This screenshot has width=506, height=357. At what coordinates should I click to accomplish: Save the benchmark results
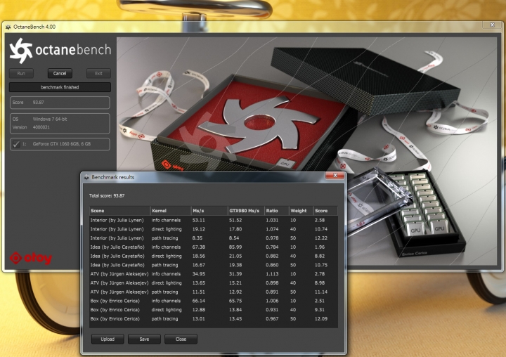click(x=144, y=339)
